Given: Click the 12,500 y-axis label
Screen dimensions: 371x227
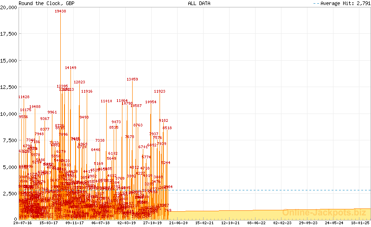Looking at the screenshot, I should (9, 87).
